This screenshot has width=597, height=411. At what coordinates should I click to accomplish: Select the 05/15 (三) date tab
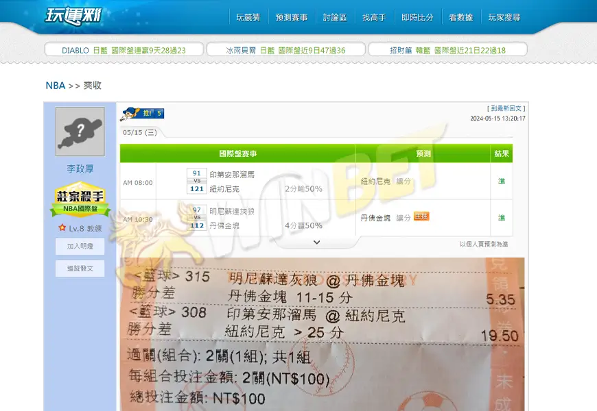[x=140, y=132]
